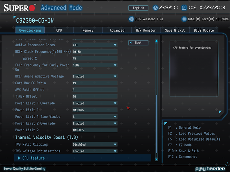
Task: Open the English language selector
Action: 138,8
